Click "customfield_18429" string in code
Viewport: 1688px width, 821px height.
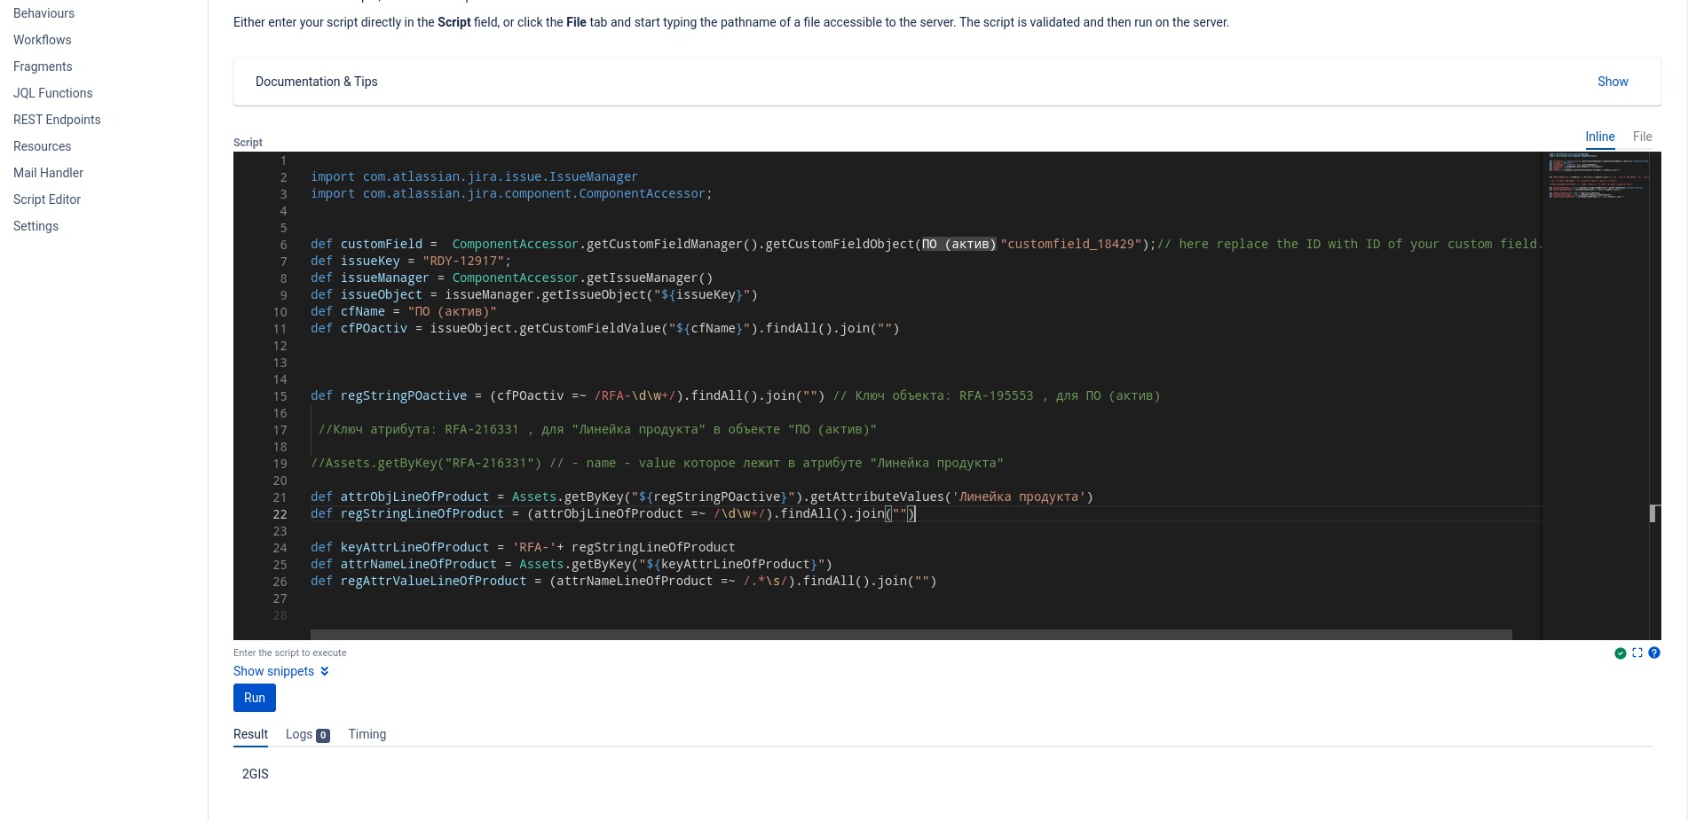tap(1070, 244)
